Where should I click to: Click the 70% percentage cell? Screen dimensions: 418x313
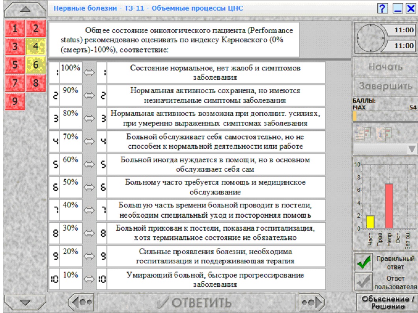click(x=71, y=141)
